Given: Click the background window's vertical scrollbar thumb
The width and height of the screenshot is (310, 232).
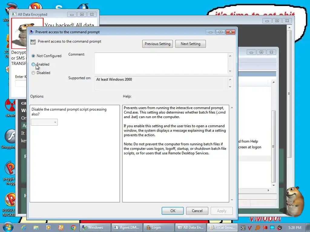Looking at the screenshot, I should click(289, 94).
